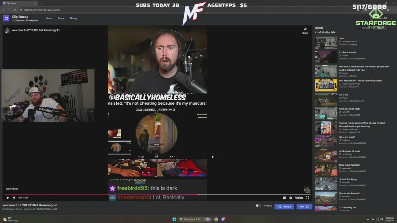Screen dimensions: 397x223
Task: Play the YouTube video
Action: (x=8, y=198)
